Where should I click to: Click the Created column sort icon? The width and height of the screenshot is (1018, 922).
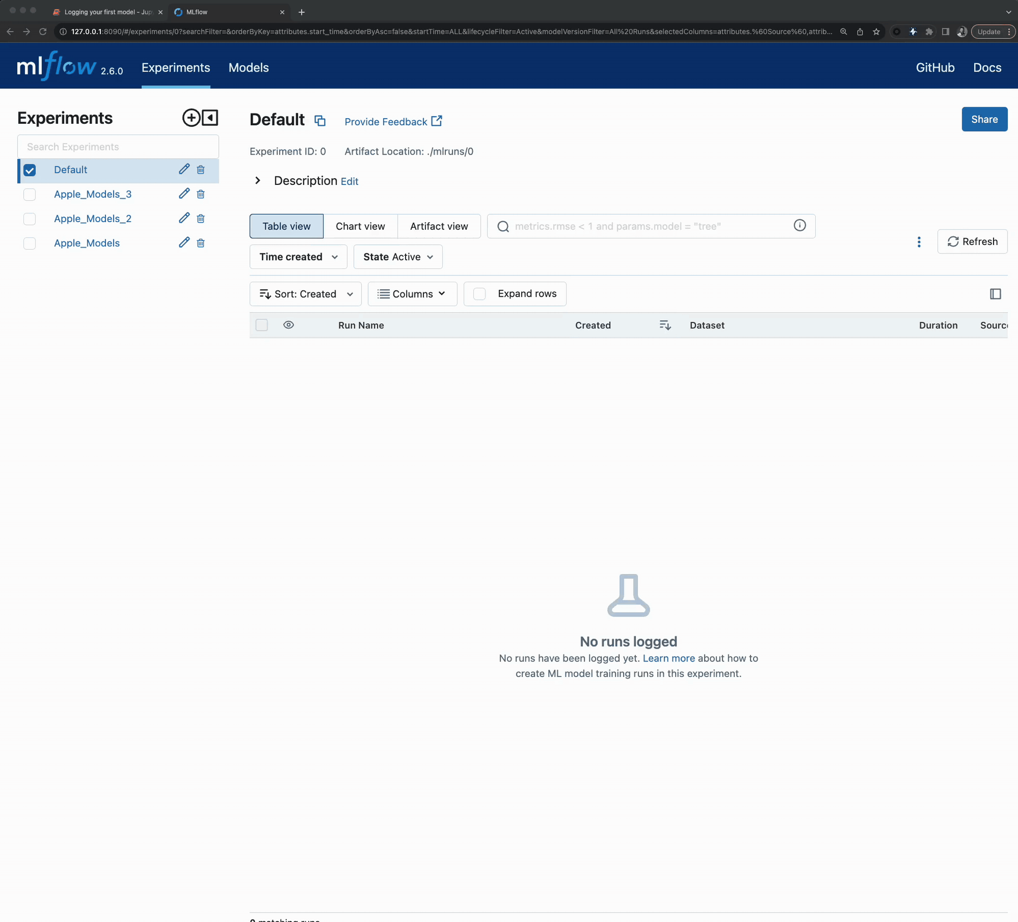tap(665, 325)
